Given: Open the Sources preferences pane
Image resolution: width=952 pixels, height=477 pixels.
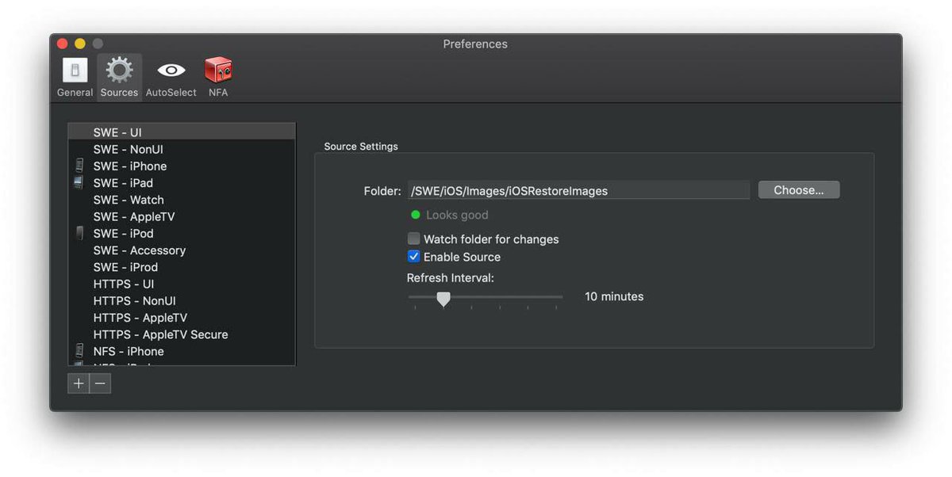Looking at the screenshot, I should (x=120, y=78).
